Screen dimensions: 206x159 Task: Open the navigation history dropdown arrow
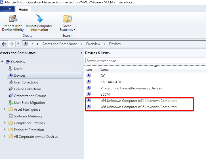(x=18, y=44)
